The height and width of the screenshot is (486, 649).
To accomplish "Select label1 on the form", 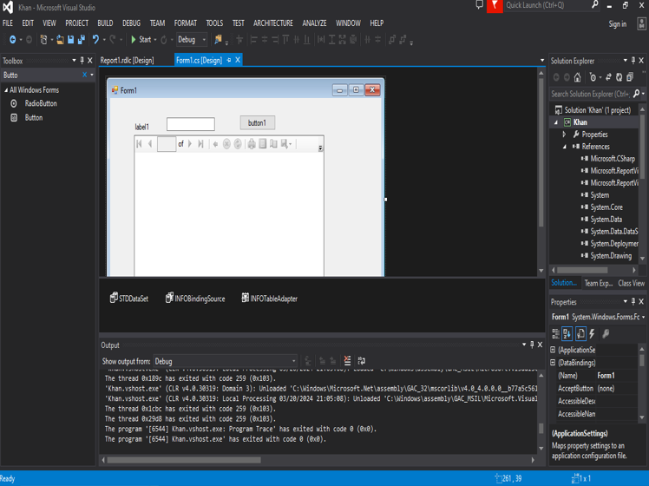I will coord(141,127).
